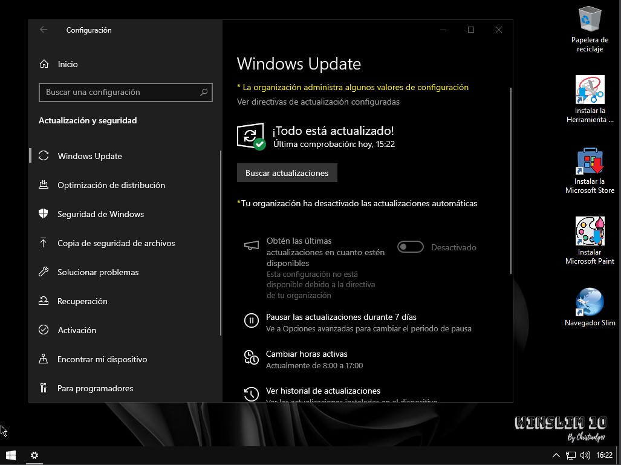Click the pause updates icon
621x465 pixels.
[x=252, y=320]
